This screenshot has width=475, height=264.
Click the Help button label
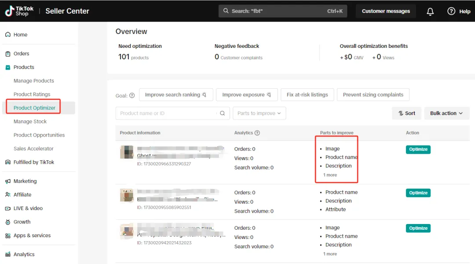click(465, 11)
